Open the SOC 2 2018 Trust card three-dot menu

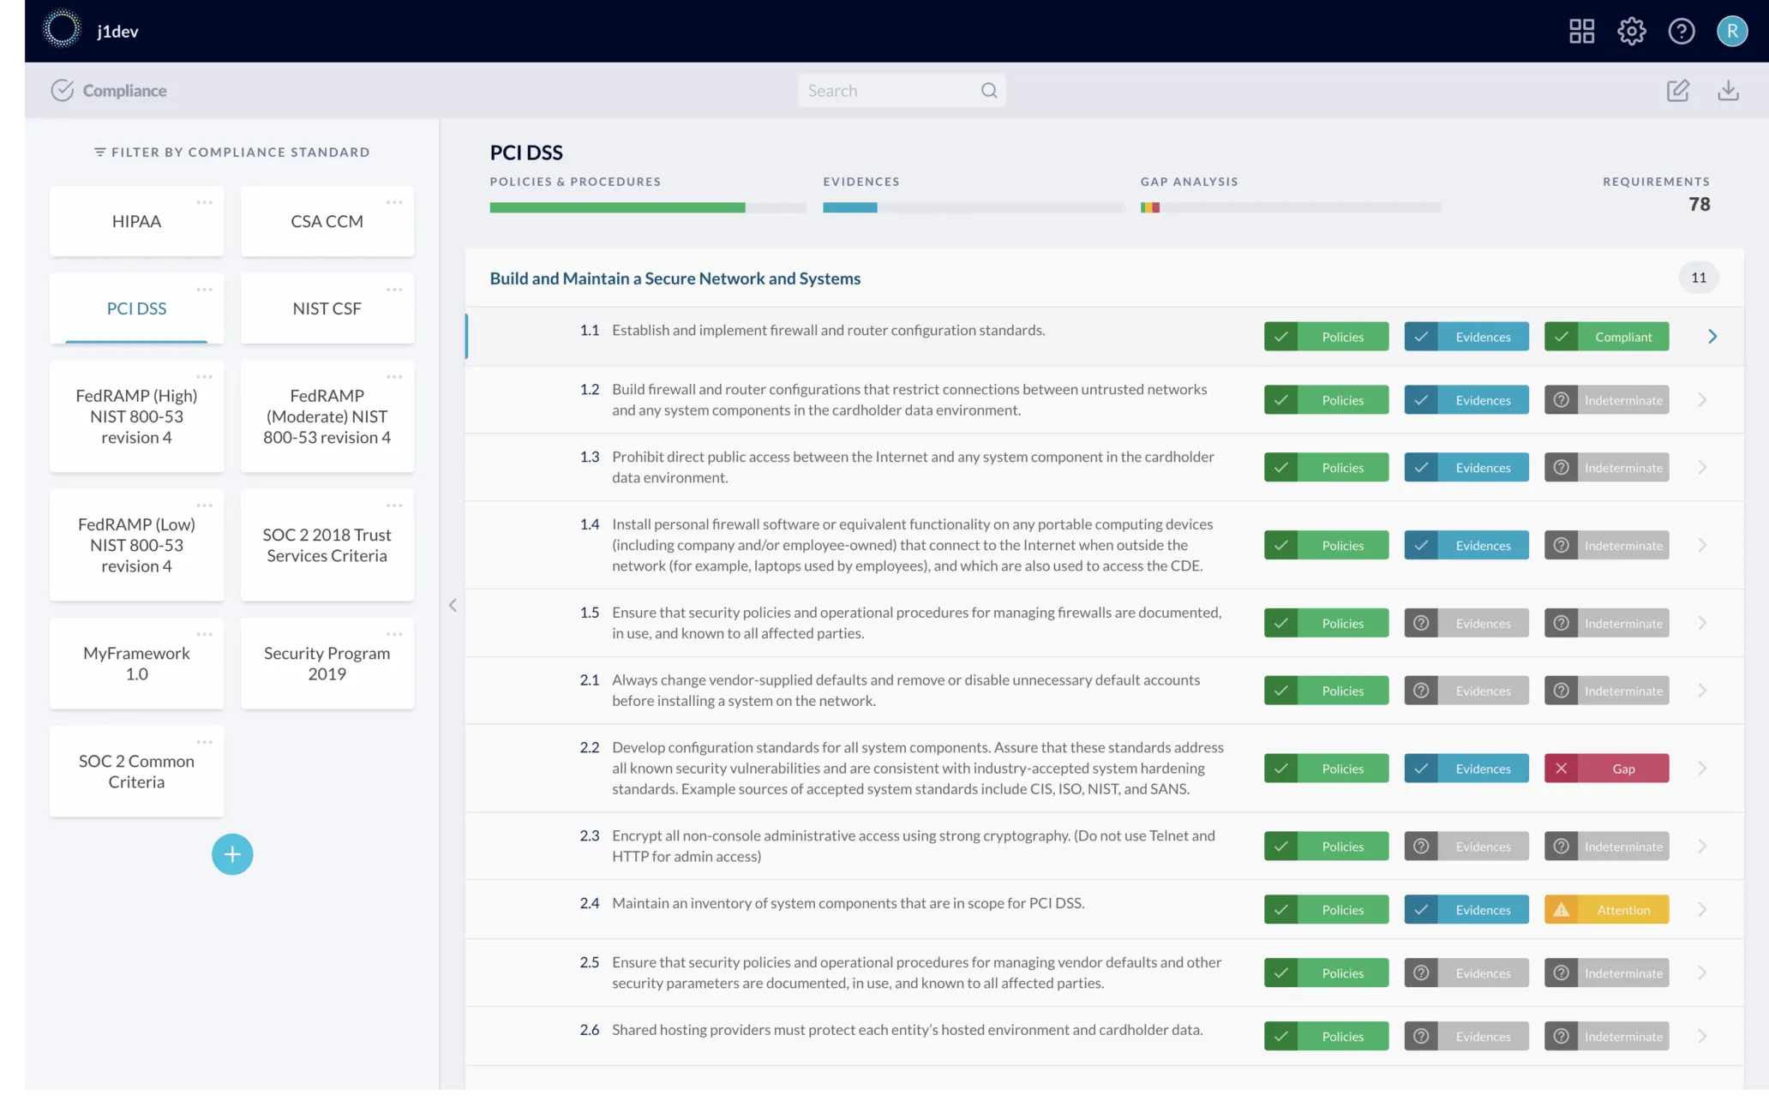[394, 506]
